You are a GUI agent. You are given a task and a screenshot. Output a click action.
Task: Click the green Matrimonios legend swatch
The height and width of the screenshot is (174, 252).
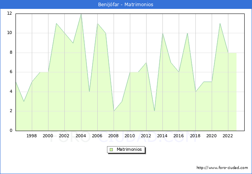click(x=111, y=149)
